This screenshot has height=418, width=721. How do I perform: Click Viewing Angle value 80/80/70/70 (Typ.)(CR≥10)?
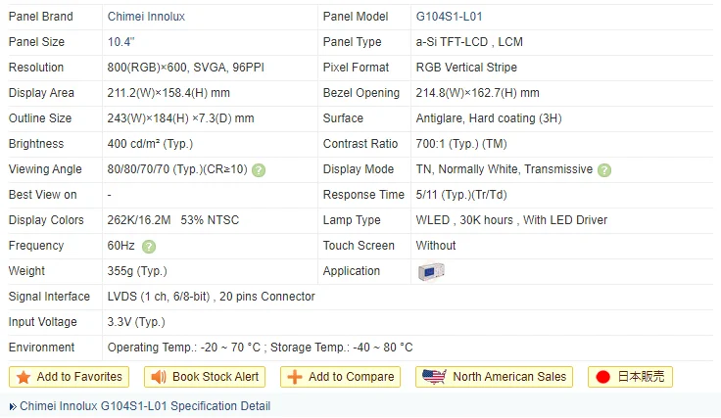[177, 169]
